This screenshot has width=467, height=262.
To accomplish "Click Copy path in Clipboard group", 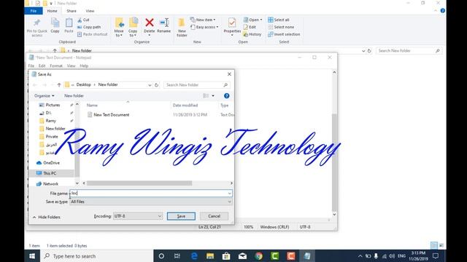I will (x=89, y=27).
